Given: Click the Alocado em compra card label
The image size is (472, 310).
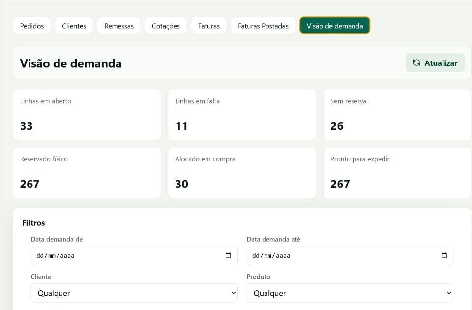Looking at the screenshot, I should tap(206, 159).
